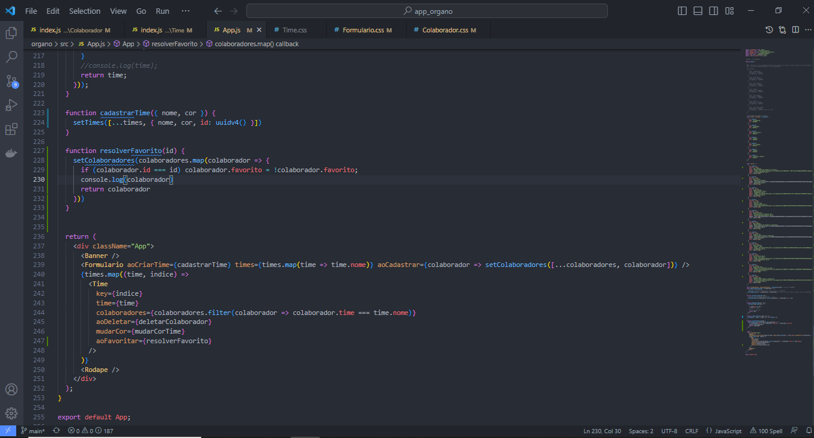Open the feedback icon in status bar

pos(794,431)
